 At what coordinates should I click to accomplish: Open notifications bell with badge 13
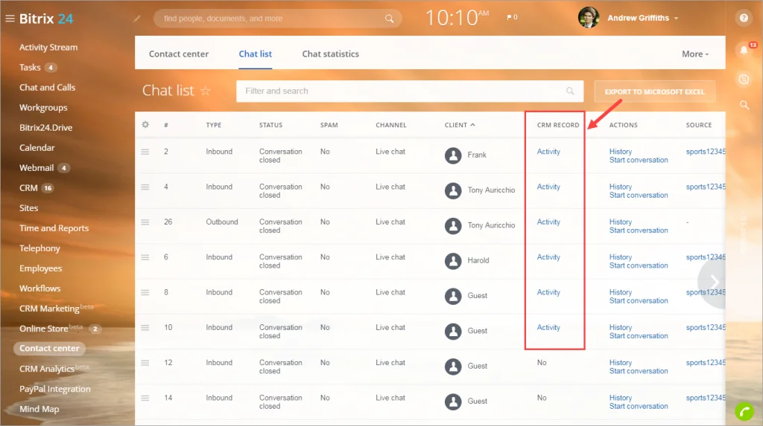click(744, 50)
